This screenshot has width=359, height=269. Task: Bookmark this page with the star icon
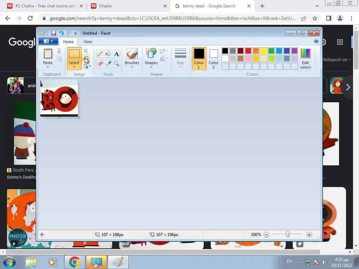[x=315, y=18]
